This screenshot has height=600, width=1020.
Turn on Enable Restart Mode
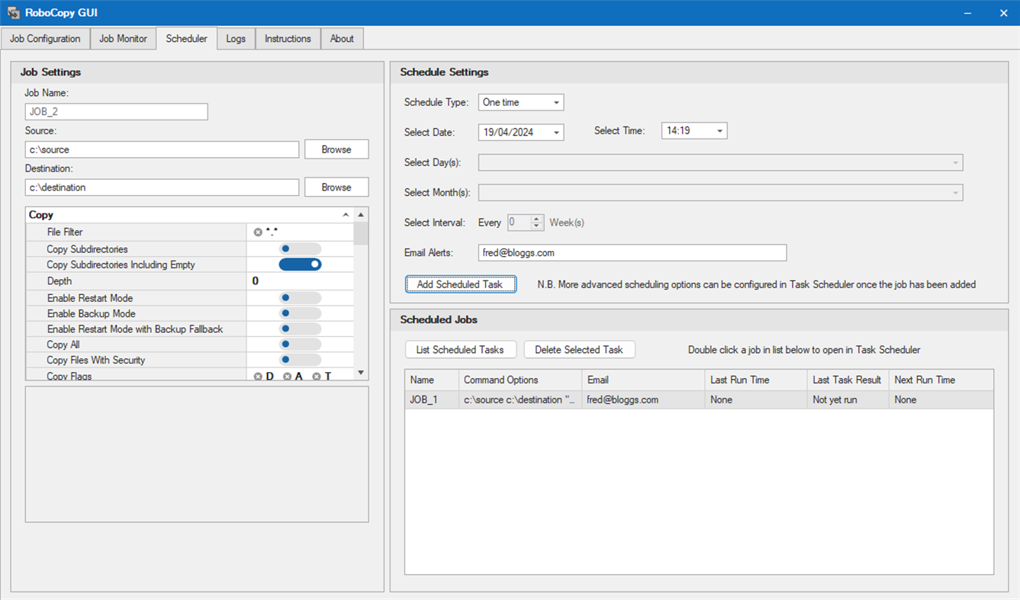click(300, 297)
